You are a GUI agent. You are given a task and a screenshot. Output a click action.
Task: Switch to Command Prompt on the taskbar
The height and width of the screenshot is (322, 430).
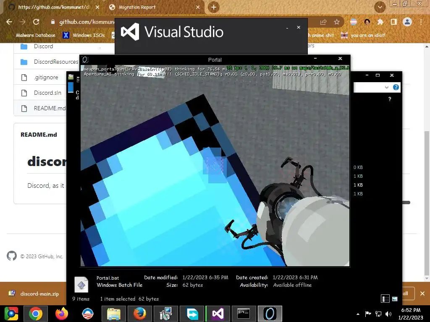pyautogui.click(x=244, y=314)
